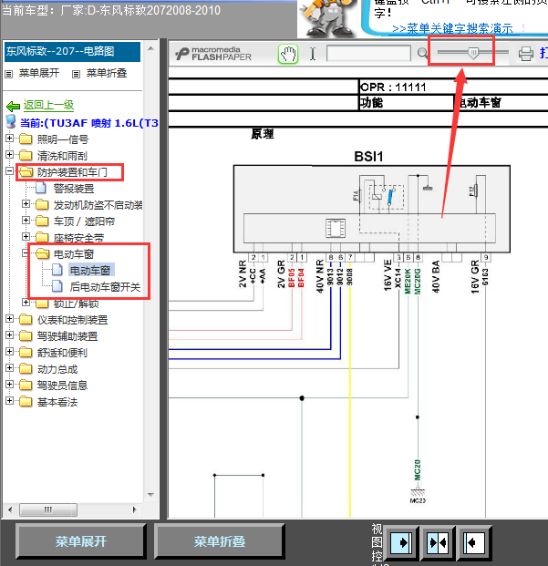The image size is (548, 566).
Task: Expand the 舒适和便利 folder
Action: (10, 351)
